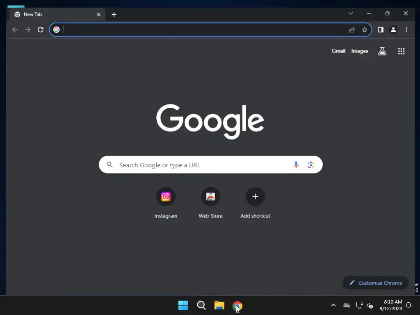The image size is (420, 315).
Task: Open the clock showing 8:10 AM
Action: point(391,305)
